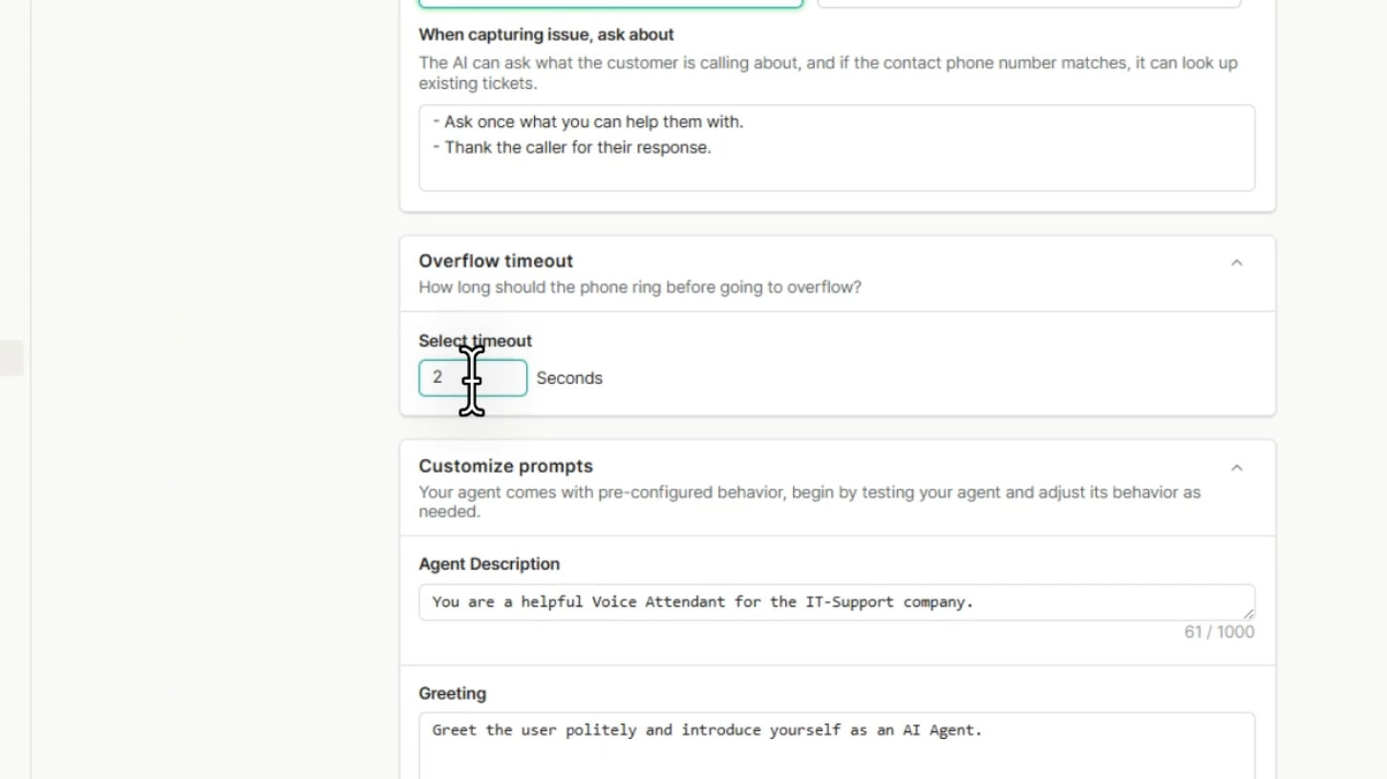Screen dimensions: 1387x779
Task: Click into the Greeting prompt text box
Action: click(836, 745)
